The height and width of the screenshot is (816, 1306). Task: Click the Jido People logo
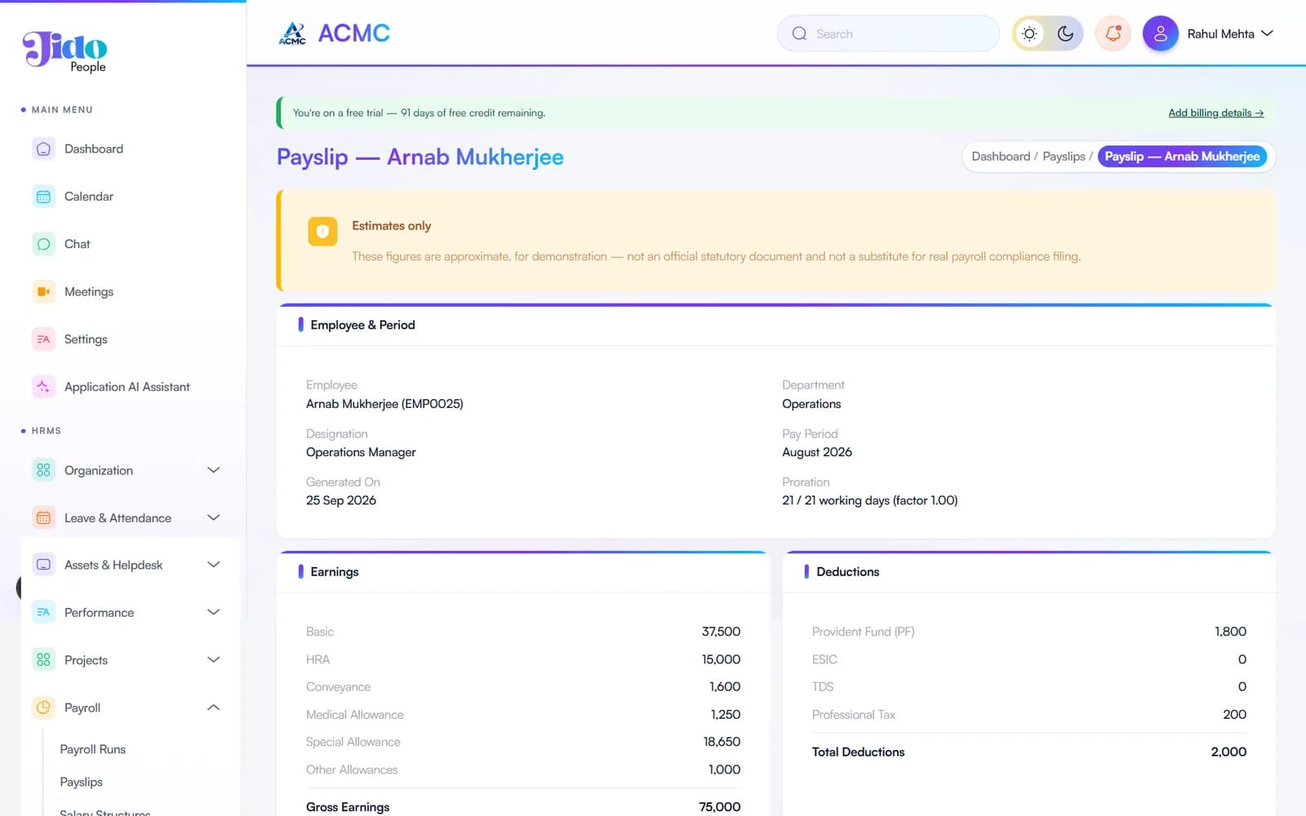pyautogui.click(x=64, y=52)
